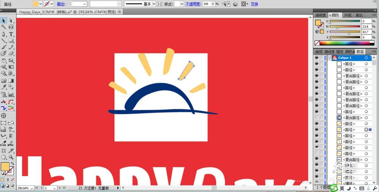
Task: Show the hidden © compound path row
Action: pyautogui.click(x=316, y=118)
